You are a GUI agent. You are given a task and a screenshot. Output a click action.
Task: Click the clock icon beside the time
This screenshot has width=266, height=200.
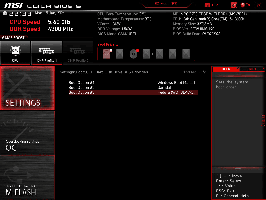click(5, 14)
